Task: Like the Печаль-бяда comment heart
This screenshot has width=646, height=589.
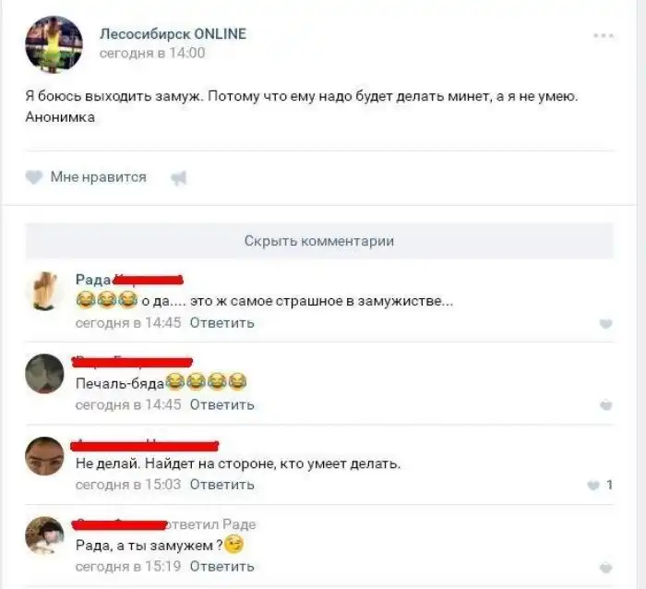Action: [605, 405]
